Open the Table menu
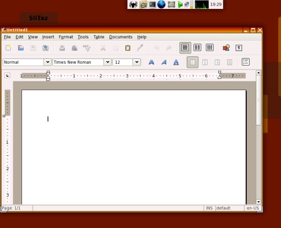 coord(99,37)
